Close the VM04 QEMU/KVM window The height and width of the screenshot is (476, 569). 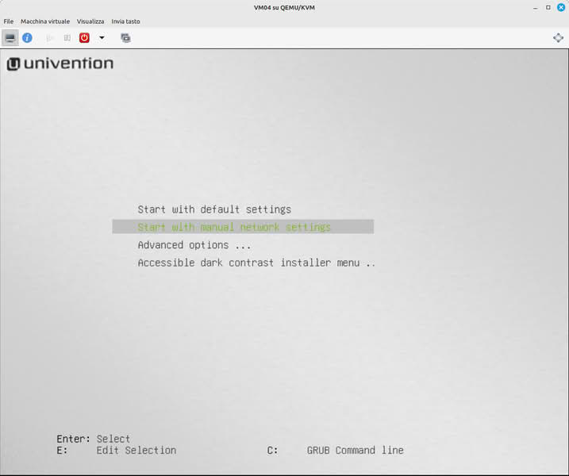(x=561, y=7)
